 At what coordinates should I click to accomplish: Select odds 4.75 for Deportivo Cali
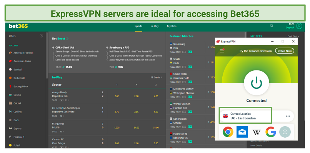[156, 96]
